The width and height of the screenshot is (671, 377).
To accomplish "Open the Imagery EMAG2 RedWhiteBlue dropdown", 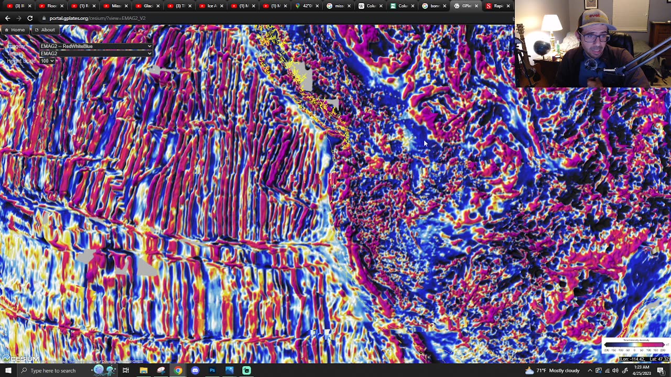I will [96, 46].
